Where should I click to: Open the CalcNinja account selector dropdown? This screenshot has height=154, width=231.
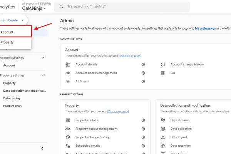point(34,8)
